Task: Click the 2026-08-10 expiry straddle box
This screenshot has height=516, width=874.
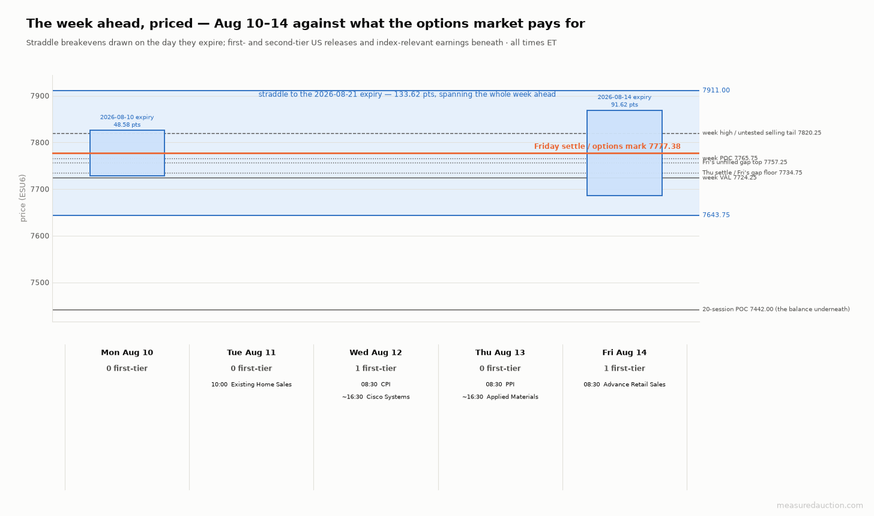Action: coord(127,153)
